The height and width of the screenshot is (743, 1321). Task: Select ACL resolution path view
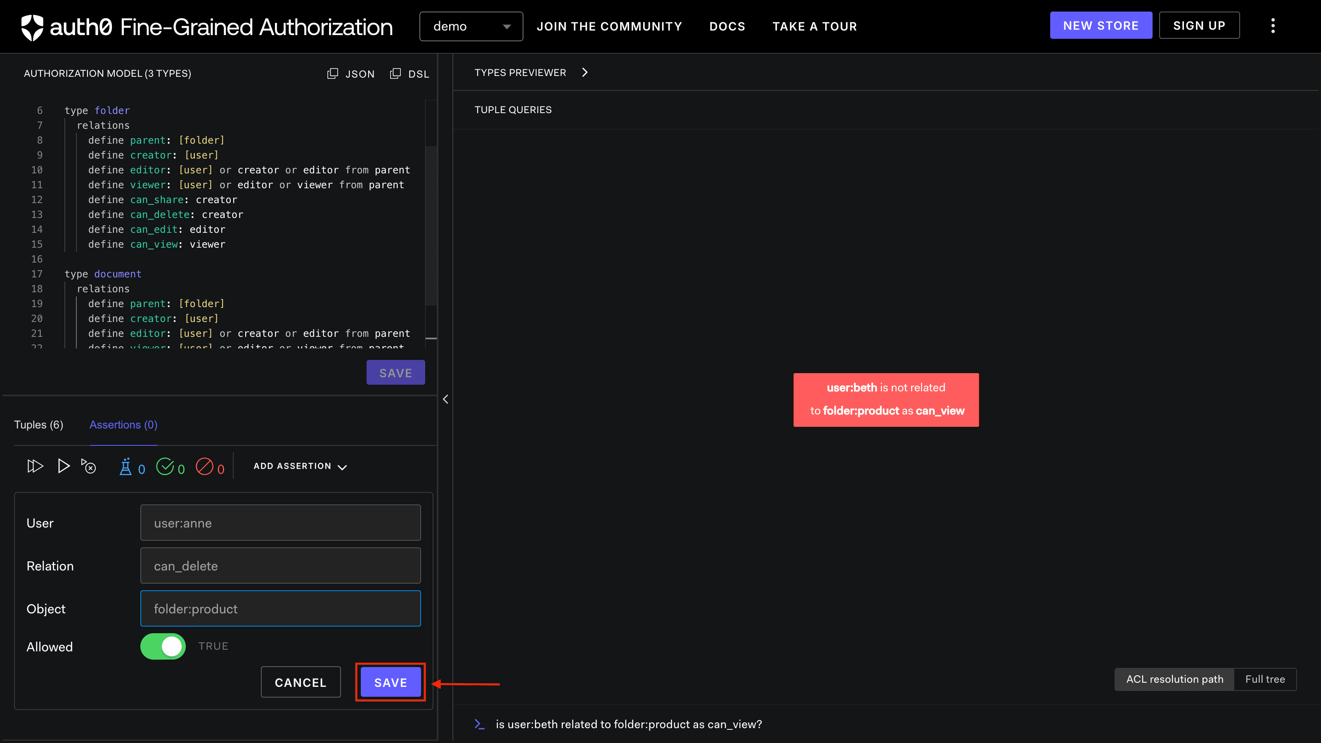coord(1174,679)
